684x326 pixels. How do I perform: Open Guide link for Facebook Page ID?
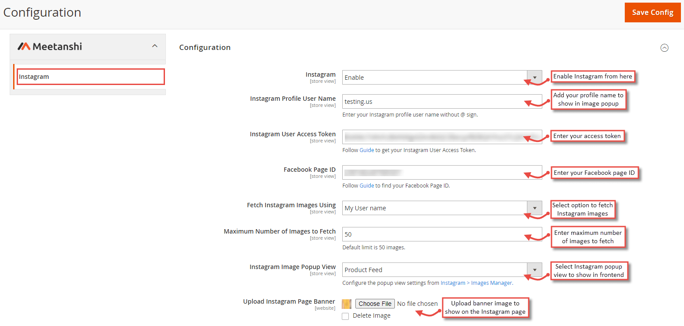tap(367, 185)
